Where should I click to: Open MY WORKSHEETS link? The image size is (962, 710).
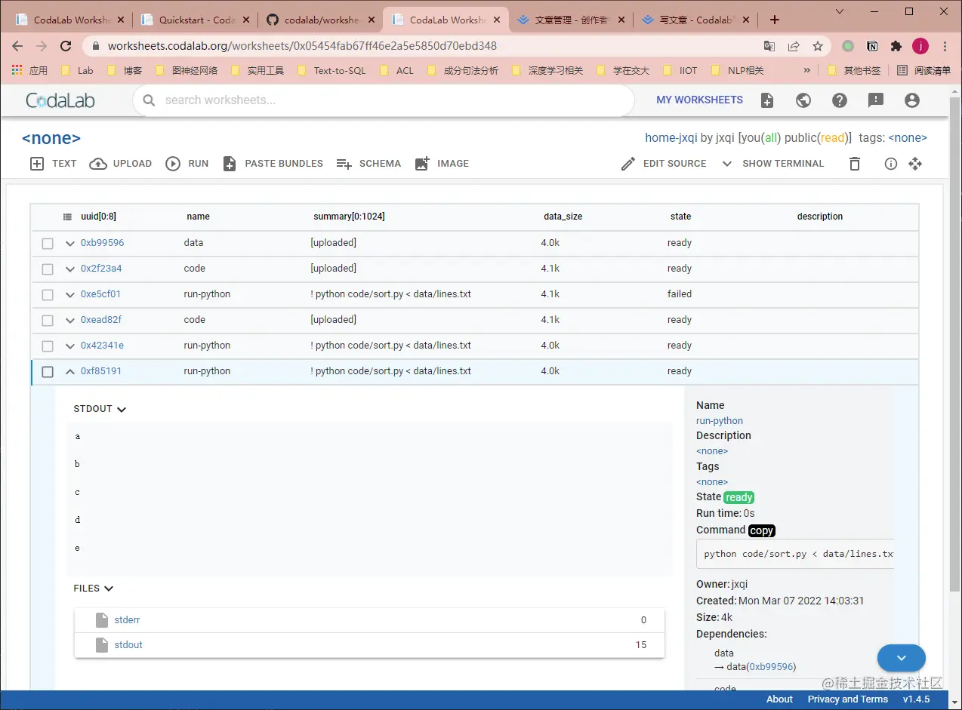[700, 100]
